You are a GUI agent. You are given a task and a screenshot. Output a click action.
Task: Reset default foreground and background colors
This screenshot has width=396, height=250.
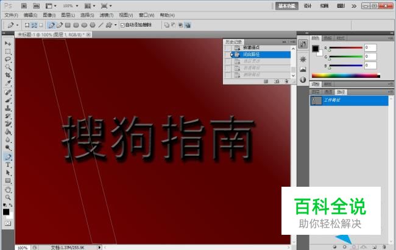click(5, 205)
